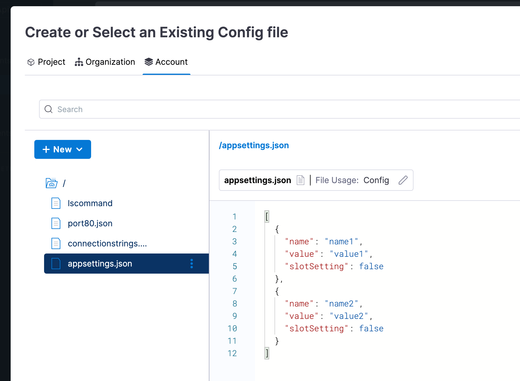Viewport: 520px width, 381px height.
Task: Click the magnifier icon in search box
Action: pyautogui.click(x=49, y=109)
